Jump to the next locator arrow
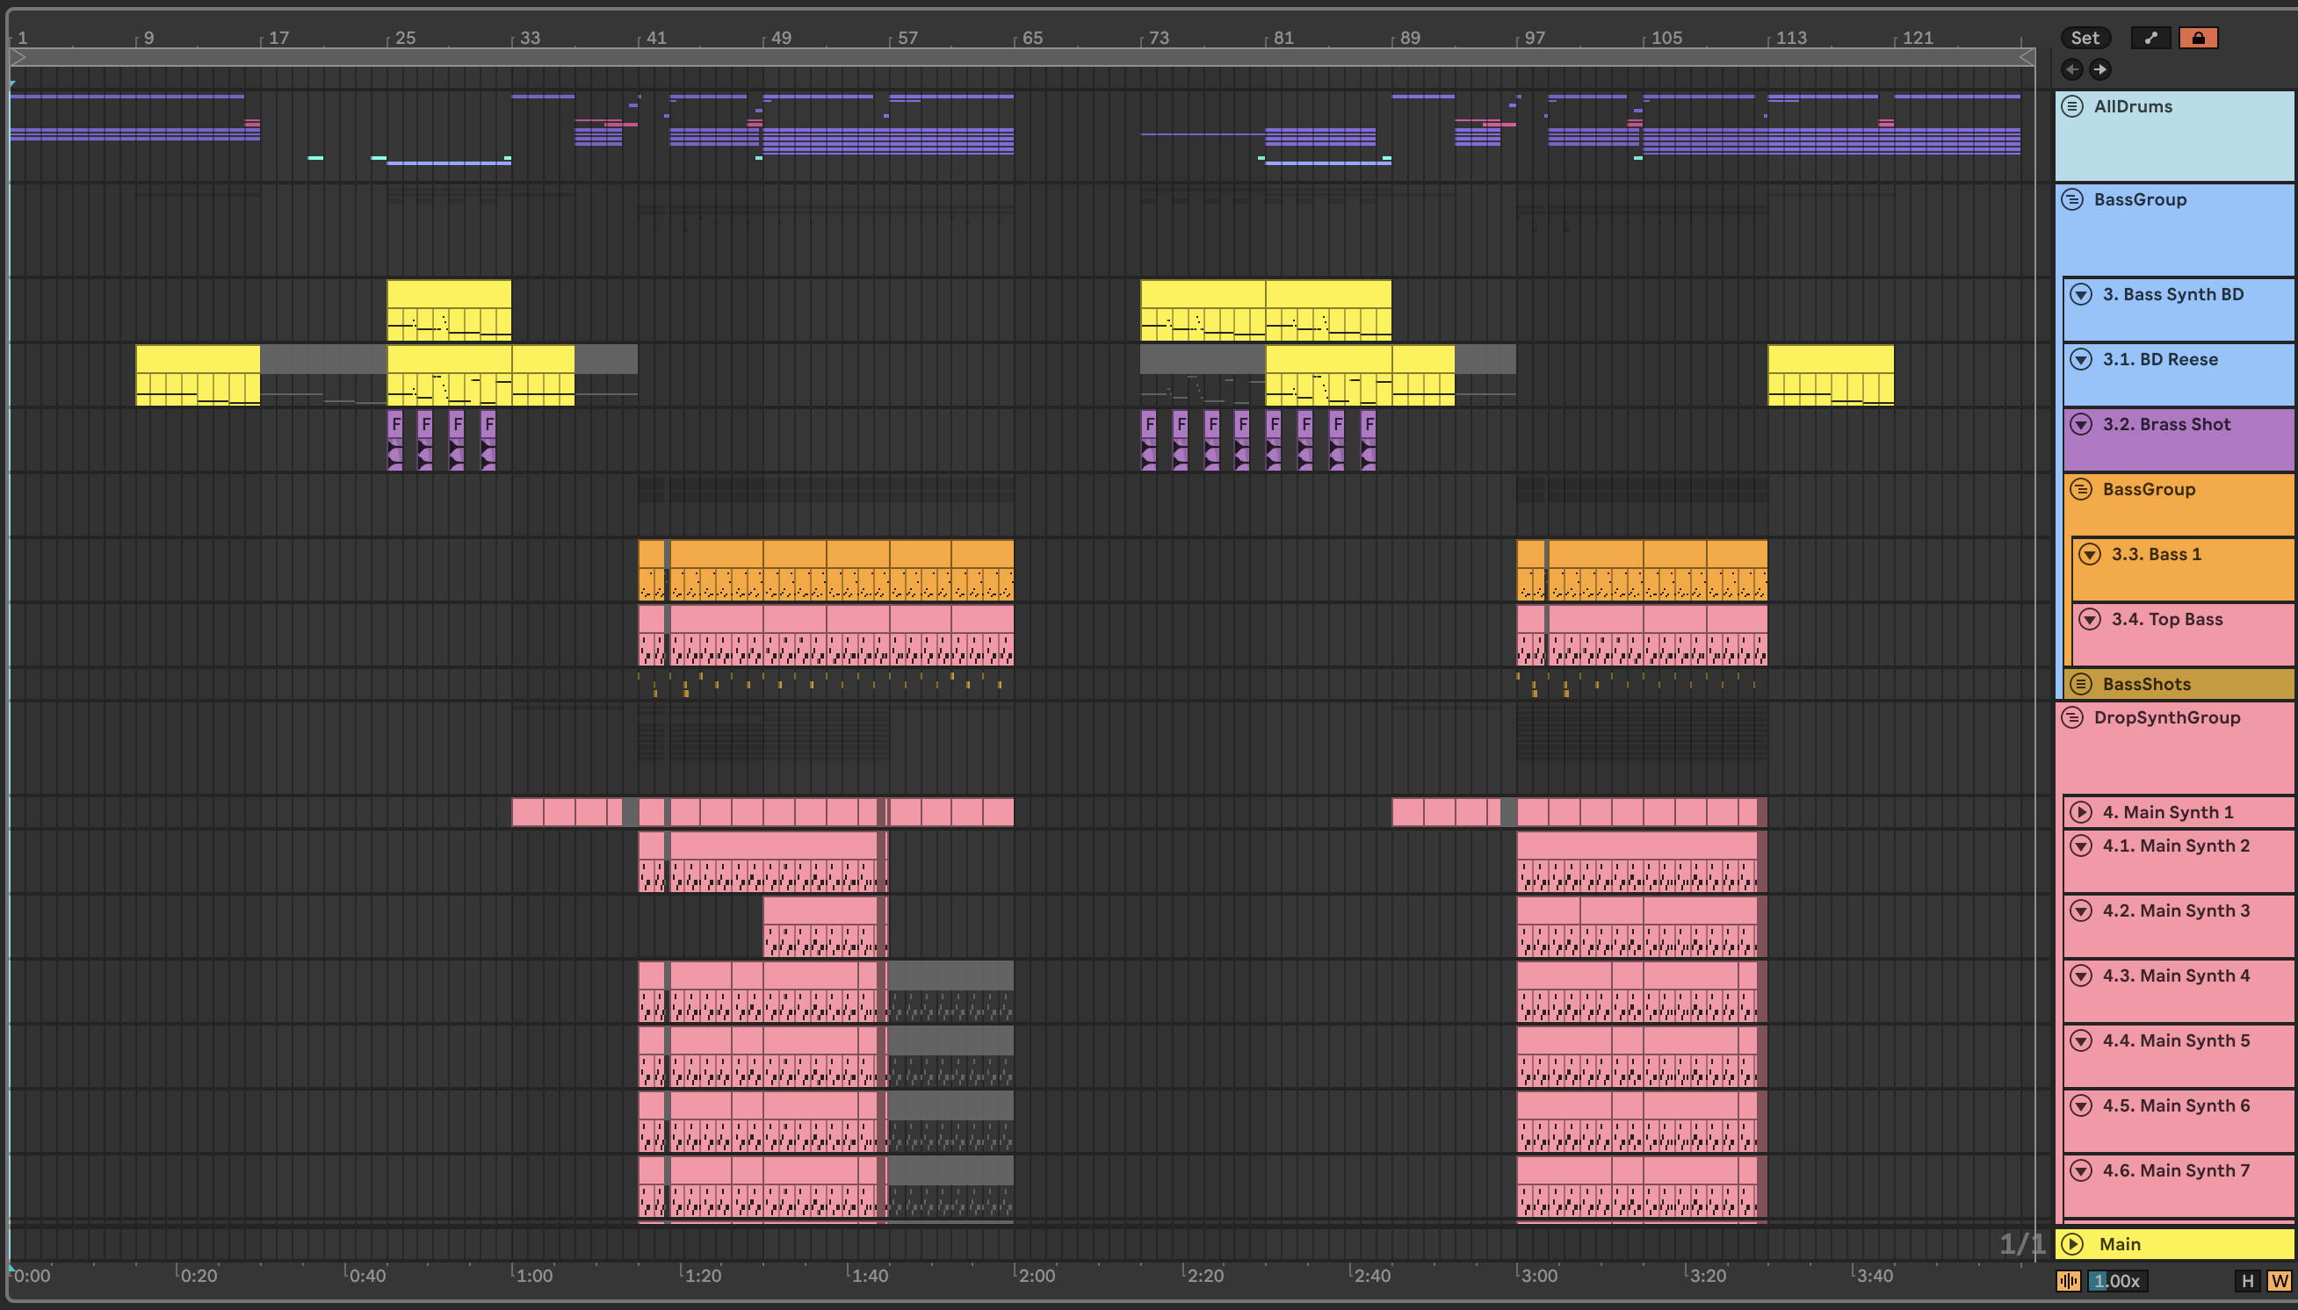Image resolution: width=2298 pixels, height=1310 pixels. (x=2100, y=69)
